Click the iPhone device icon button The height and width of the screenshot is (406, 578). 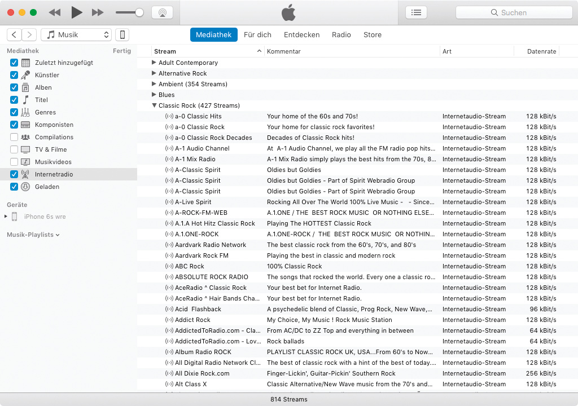point(122,35)
